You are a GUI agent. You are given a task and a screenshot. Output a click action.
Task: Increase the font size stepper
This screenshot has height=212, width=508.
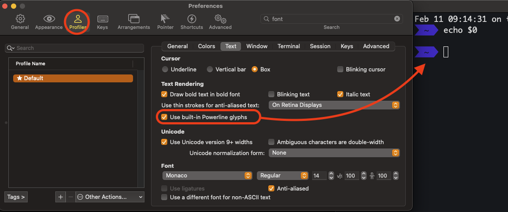coord(331,174)
